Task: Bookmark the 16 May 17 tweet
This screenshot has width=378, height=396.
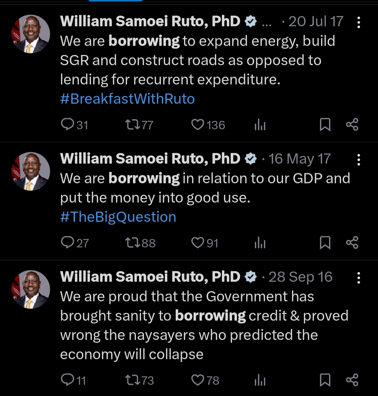Action: click(x=325, y=243)
